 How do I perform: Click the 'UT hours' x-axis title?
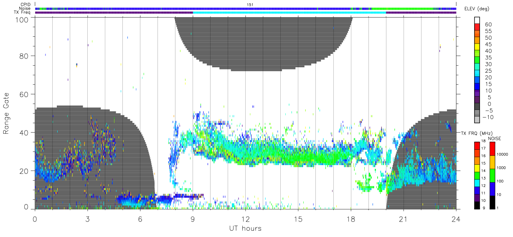pos(245,228)
